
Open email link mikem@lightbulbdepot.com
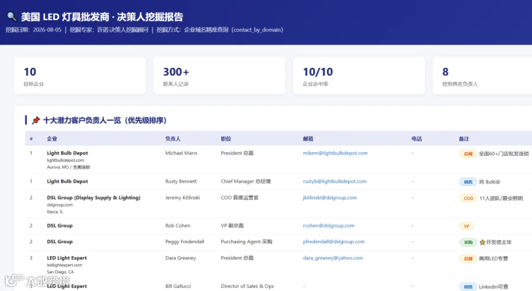pos(335,153)
